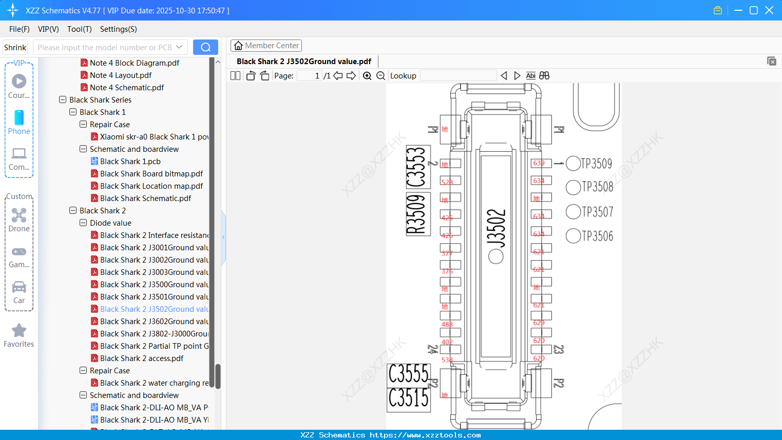Open the Car category

(x=19, y=292)
